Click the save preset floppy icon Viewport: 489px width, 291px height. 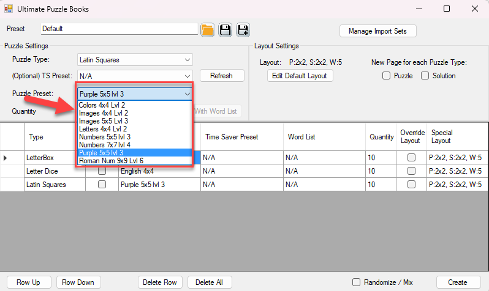[x=225, y=29]
